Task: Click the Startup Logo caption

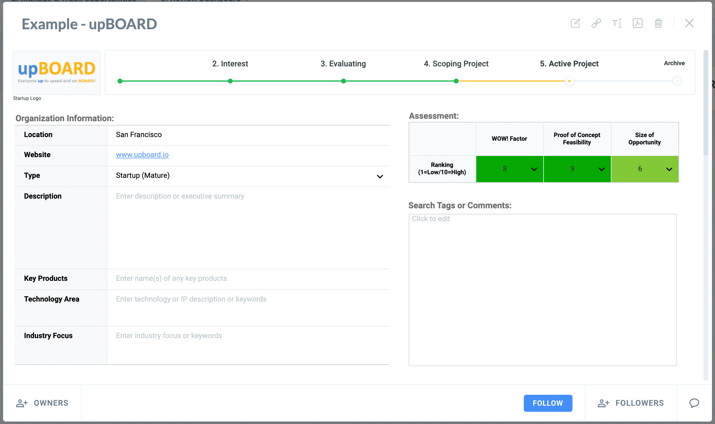Action: pyautogui.click(x=27, y=98)
